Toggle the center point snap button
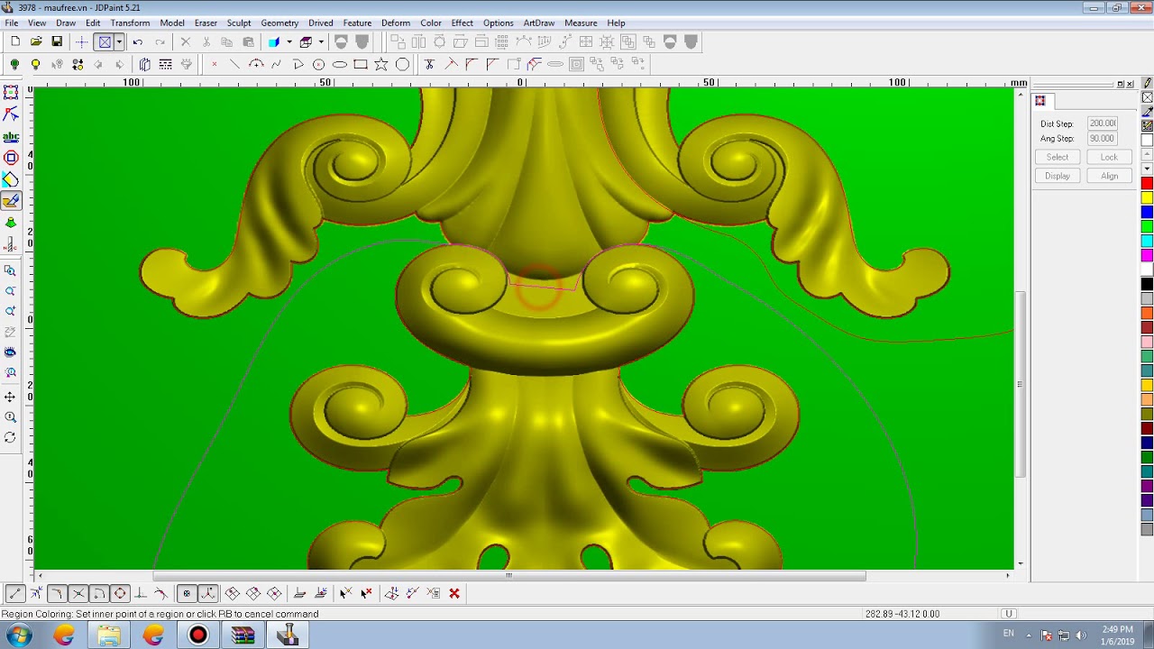Viewport: 1154px width, 649px height. pos(187,593)
